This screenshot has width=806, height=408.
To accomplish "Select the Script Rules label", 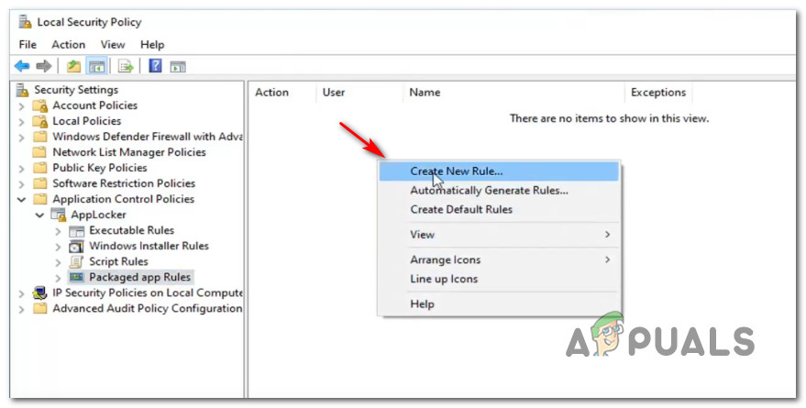I will 118,261.
